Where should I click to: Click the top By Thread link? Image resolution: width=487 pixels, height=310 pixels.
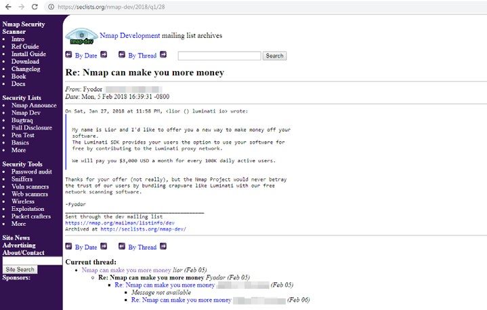pyautogui.click(x=142, y=56)
